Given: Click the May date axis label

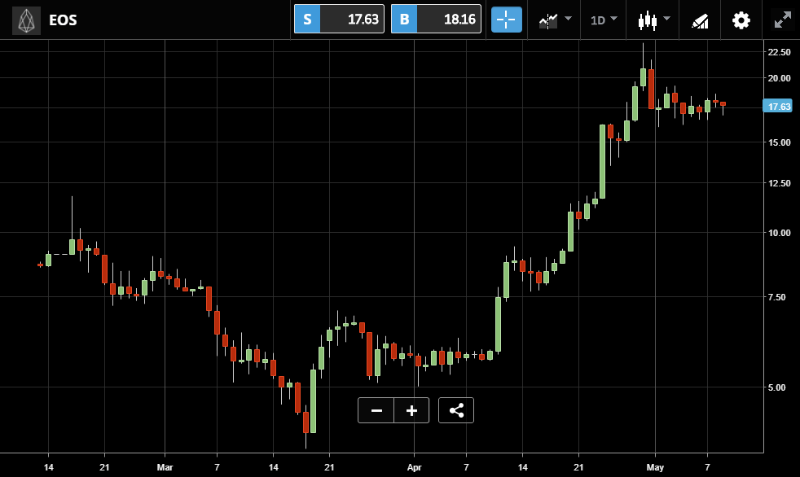Looking at the screenshot, I should [655, 466].
